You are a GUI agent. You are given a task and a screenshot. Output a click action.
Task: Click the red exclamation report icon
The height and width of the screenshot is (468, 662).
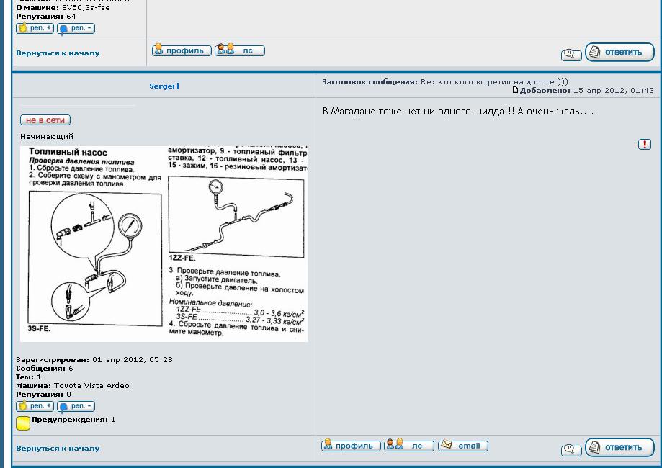tap(644, 145)
